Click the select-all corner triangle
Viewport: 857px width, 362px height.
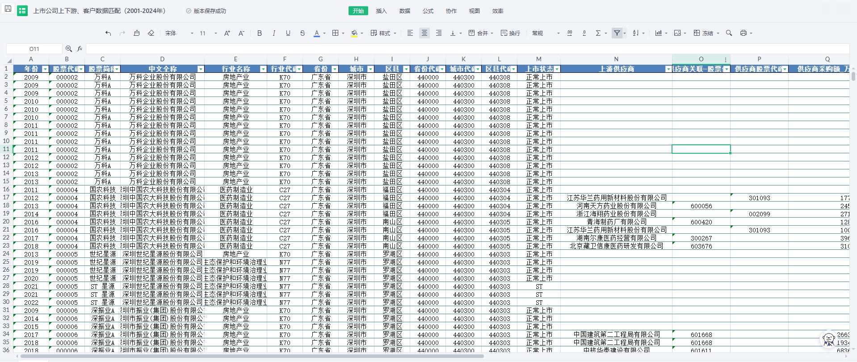[8, 60]
